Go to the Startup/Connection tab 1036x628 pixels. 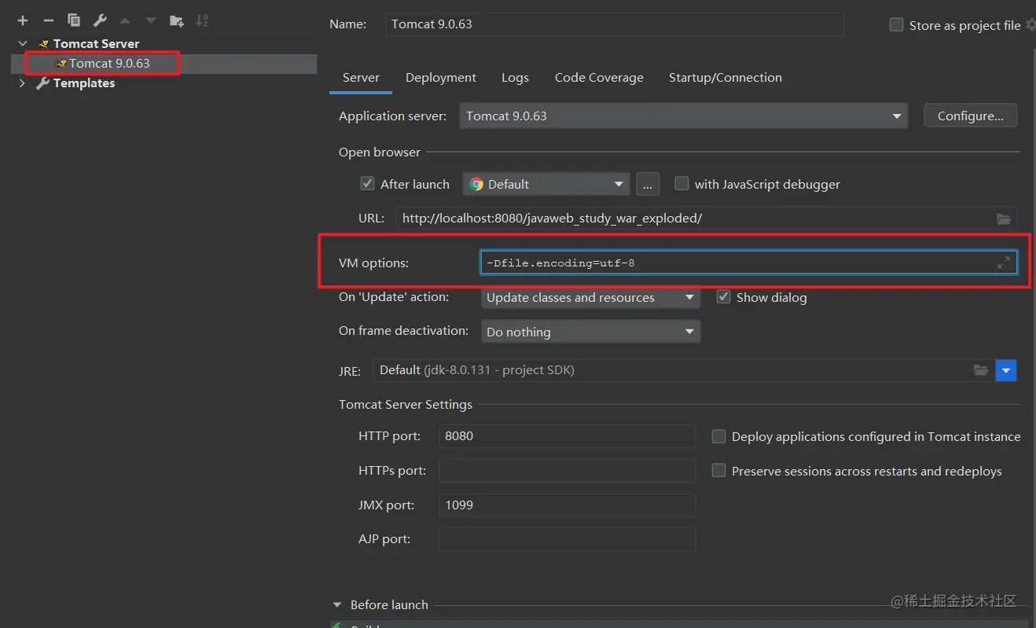[726, 78]
